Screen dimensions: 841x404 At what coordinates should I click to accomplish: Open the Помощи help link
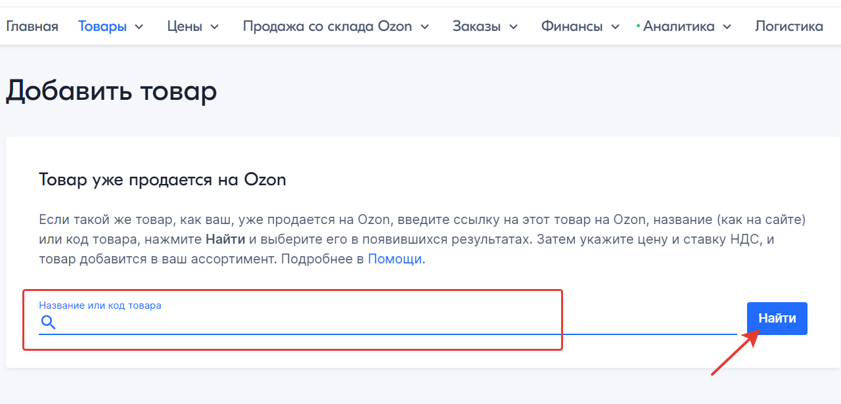[x=395, y=259]
